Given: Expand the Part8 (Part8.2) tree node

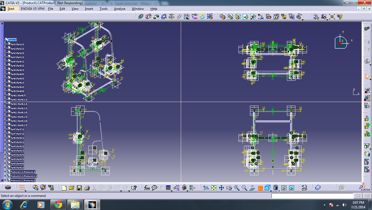Looking at the screenshot, I should [x=5, y=168].
